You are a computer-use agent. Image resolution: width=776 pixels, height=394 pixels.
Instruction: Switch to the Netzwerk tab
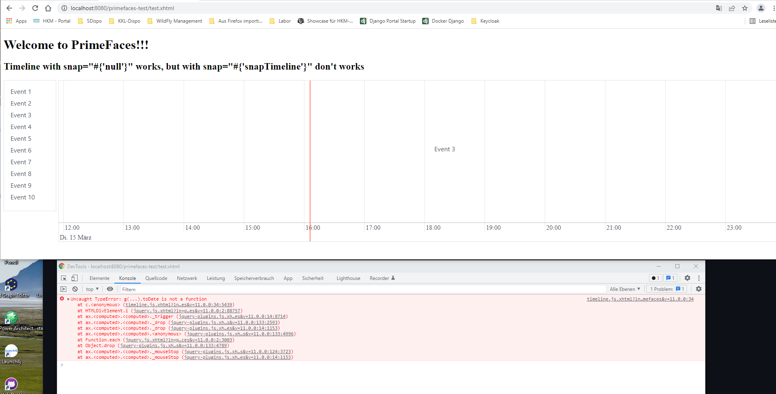click(187, 278)
